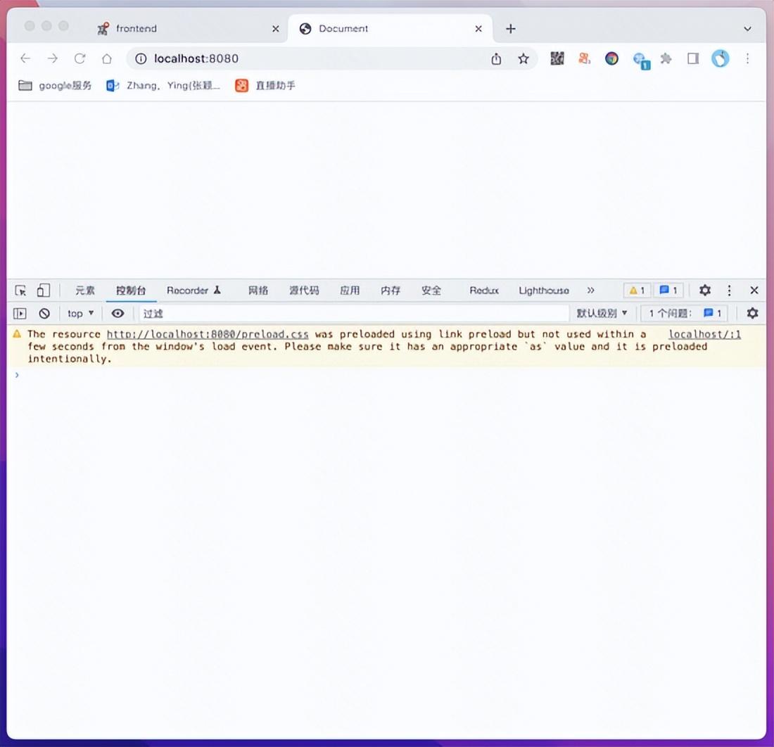
Task: Open the 源代码 sources panel
Action: [304, 290]
